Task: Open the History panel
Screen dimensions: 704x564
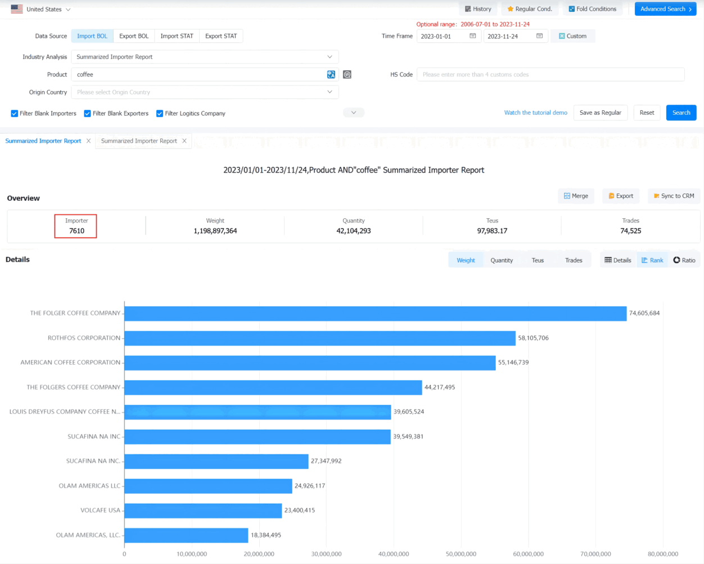Action: [x=478, y=9]
